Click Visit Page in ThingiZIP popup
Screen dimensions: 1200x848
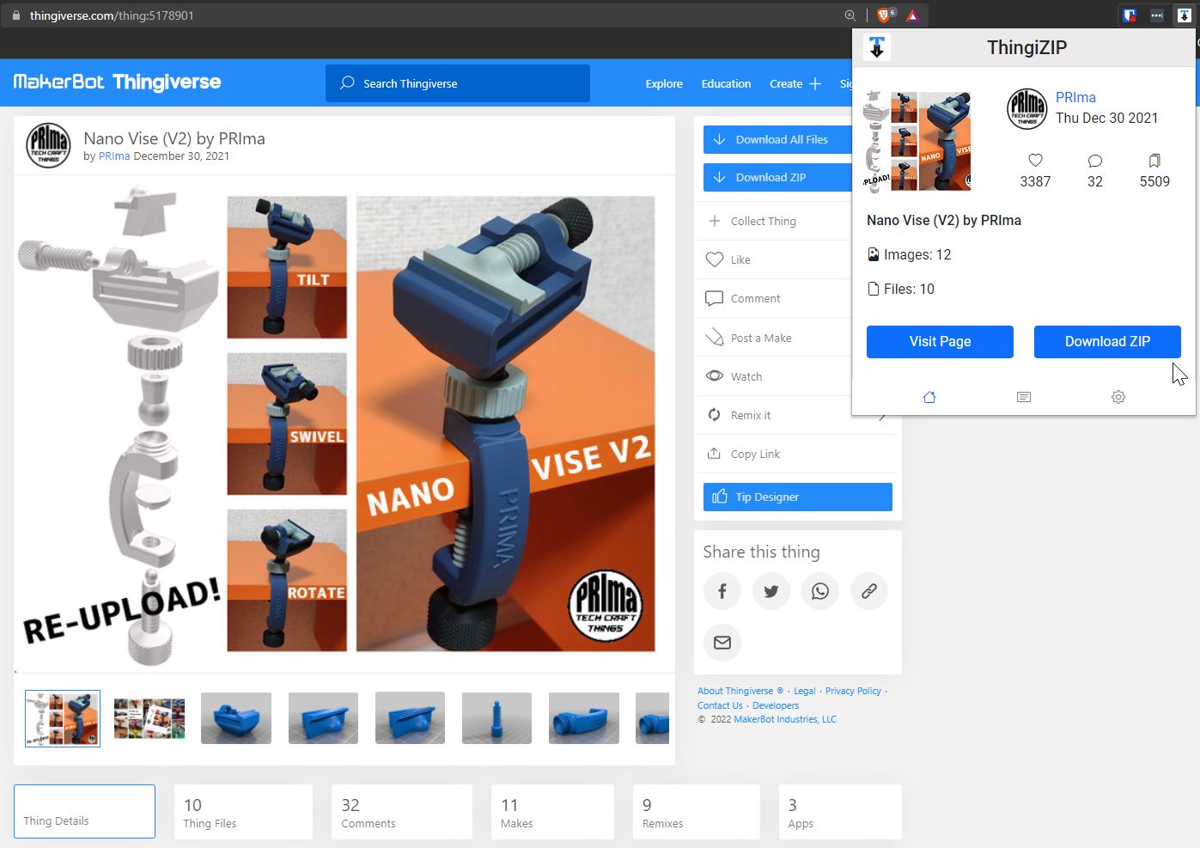click(940, 341)
